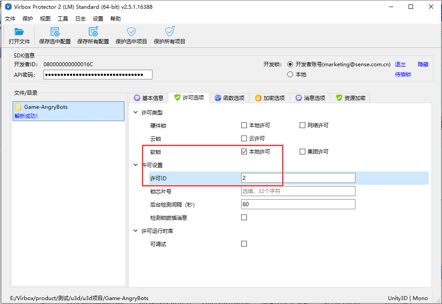Click the 退出 link
442x304 pixels.
point(400,64)
